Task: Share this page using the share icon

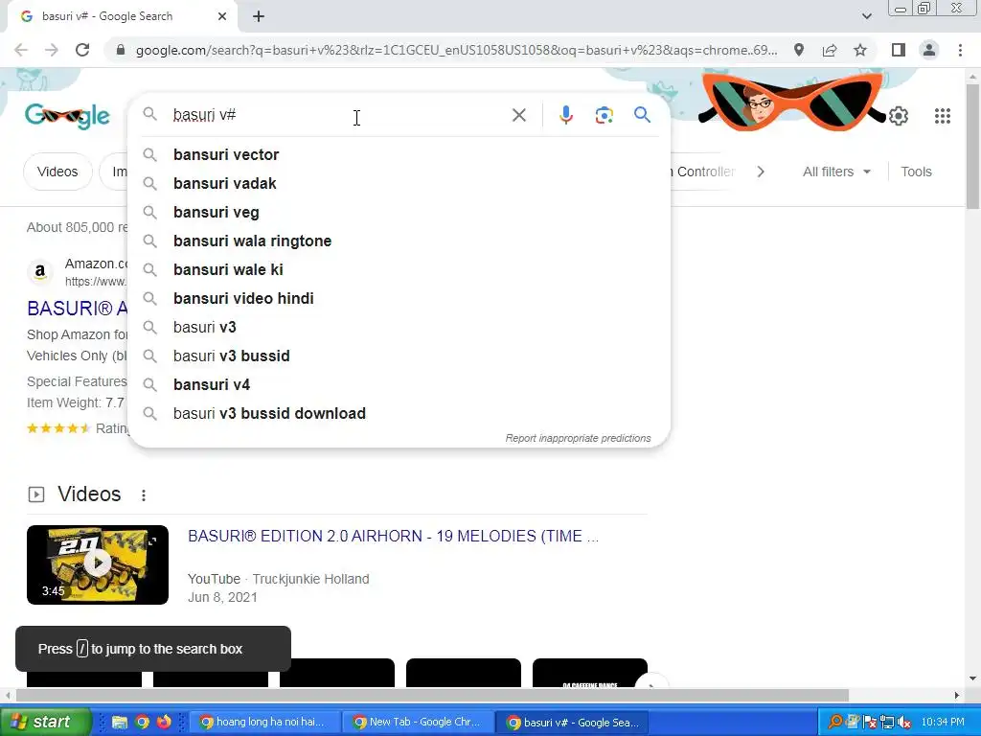Action: [x=830, y=50]
